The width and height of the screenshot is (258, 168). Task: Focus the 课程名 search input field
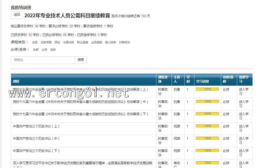(x=43, y=60)
